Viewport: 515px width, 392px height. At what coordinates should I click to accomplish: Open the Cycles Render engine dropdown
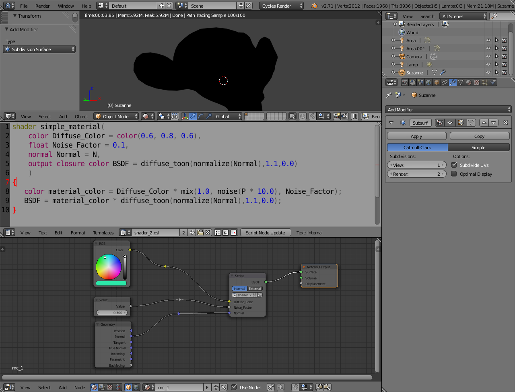[281, 6]
